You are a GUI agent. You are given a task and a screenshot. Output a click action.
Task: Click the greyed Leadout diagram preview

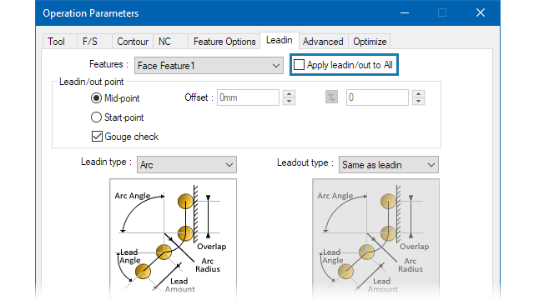click(375, 238)
